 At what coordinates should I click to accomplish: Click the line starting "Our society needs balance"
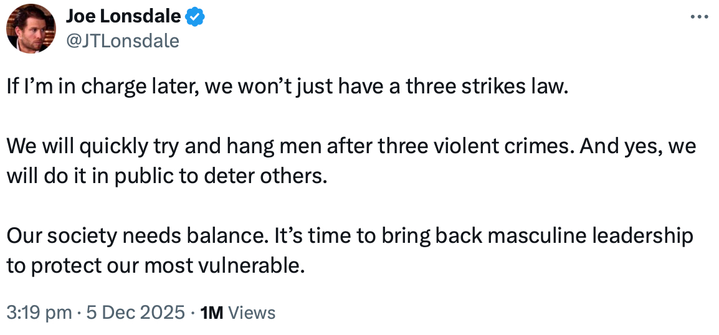tap(350, 236)
